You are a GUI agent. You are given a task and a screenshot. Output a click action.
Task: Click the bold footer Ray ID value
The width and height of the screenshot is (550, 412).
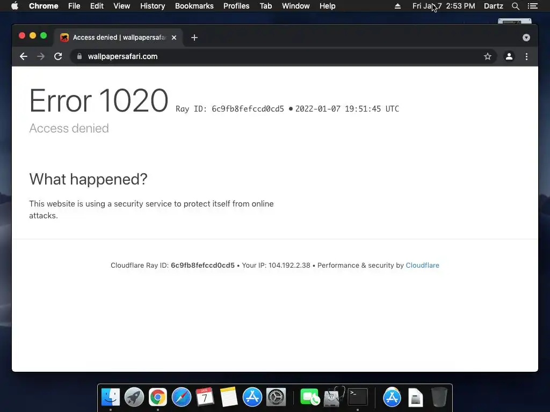click(x=202, y=265)
